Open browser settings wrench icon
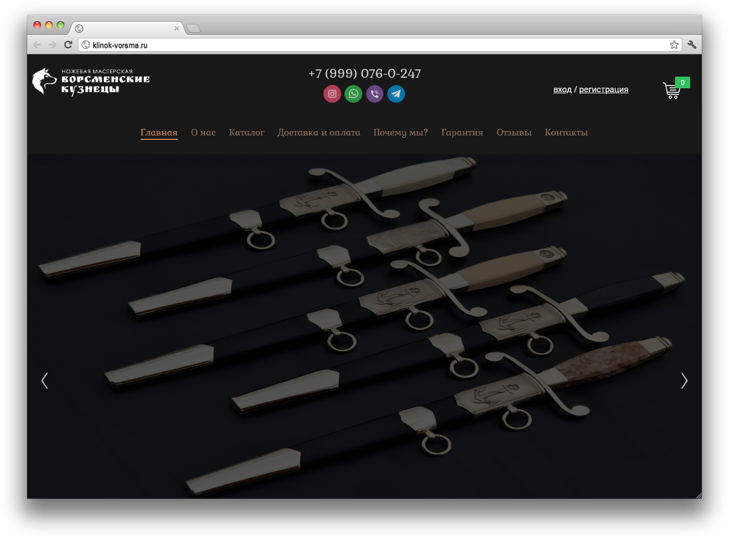The width and height of the screenshot is (729, 538). pos(692,45)
